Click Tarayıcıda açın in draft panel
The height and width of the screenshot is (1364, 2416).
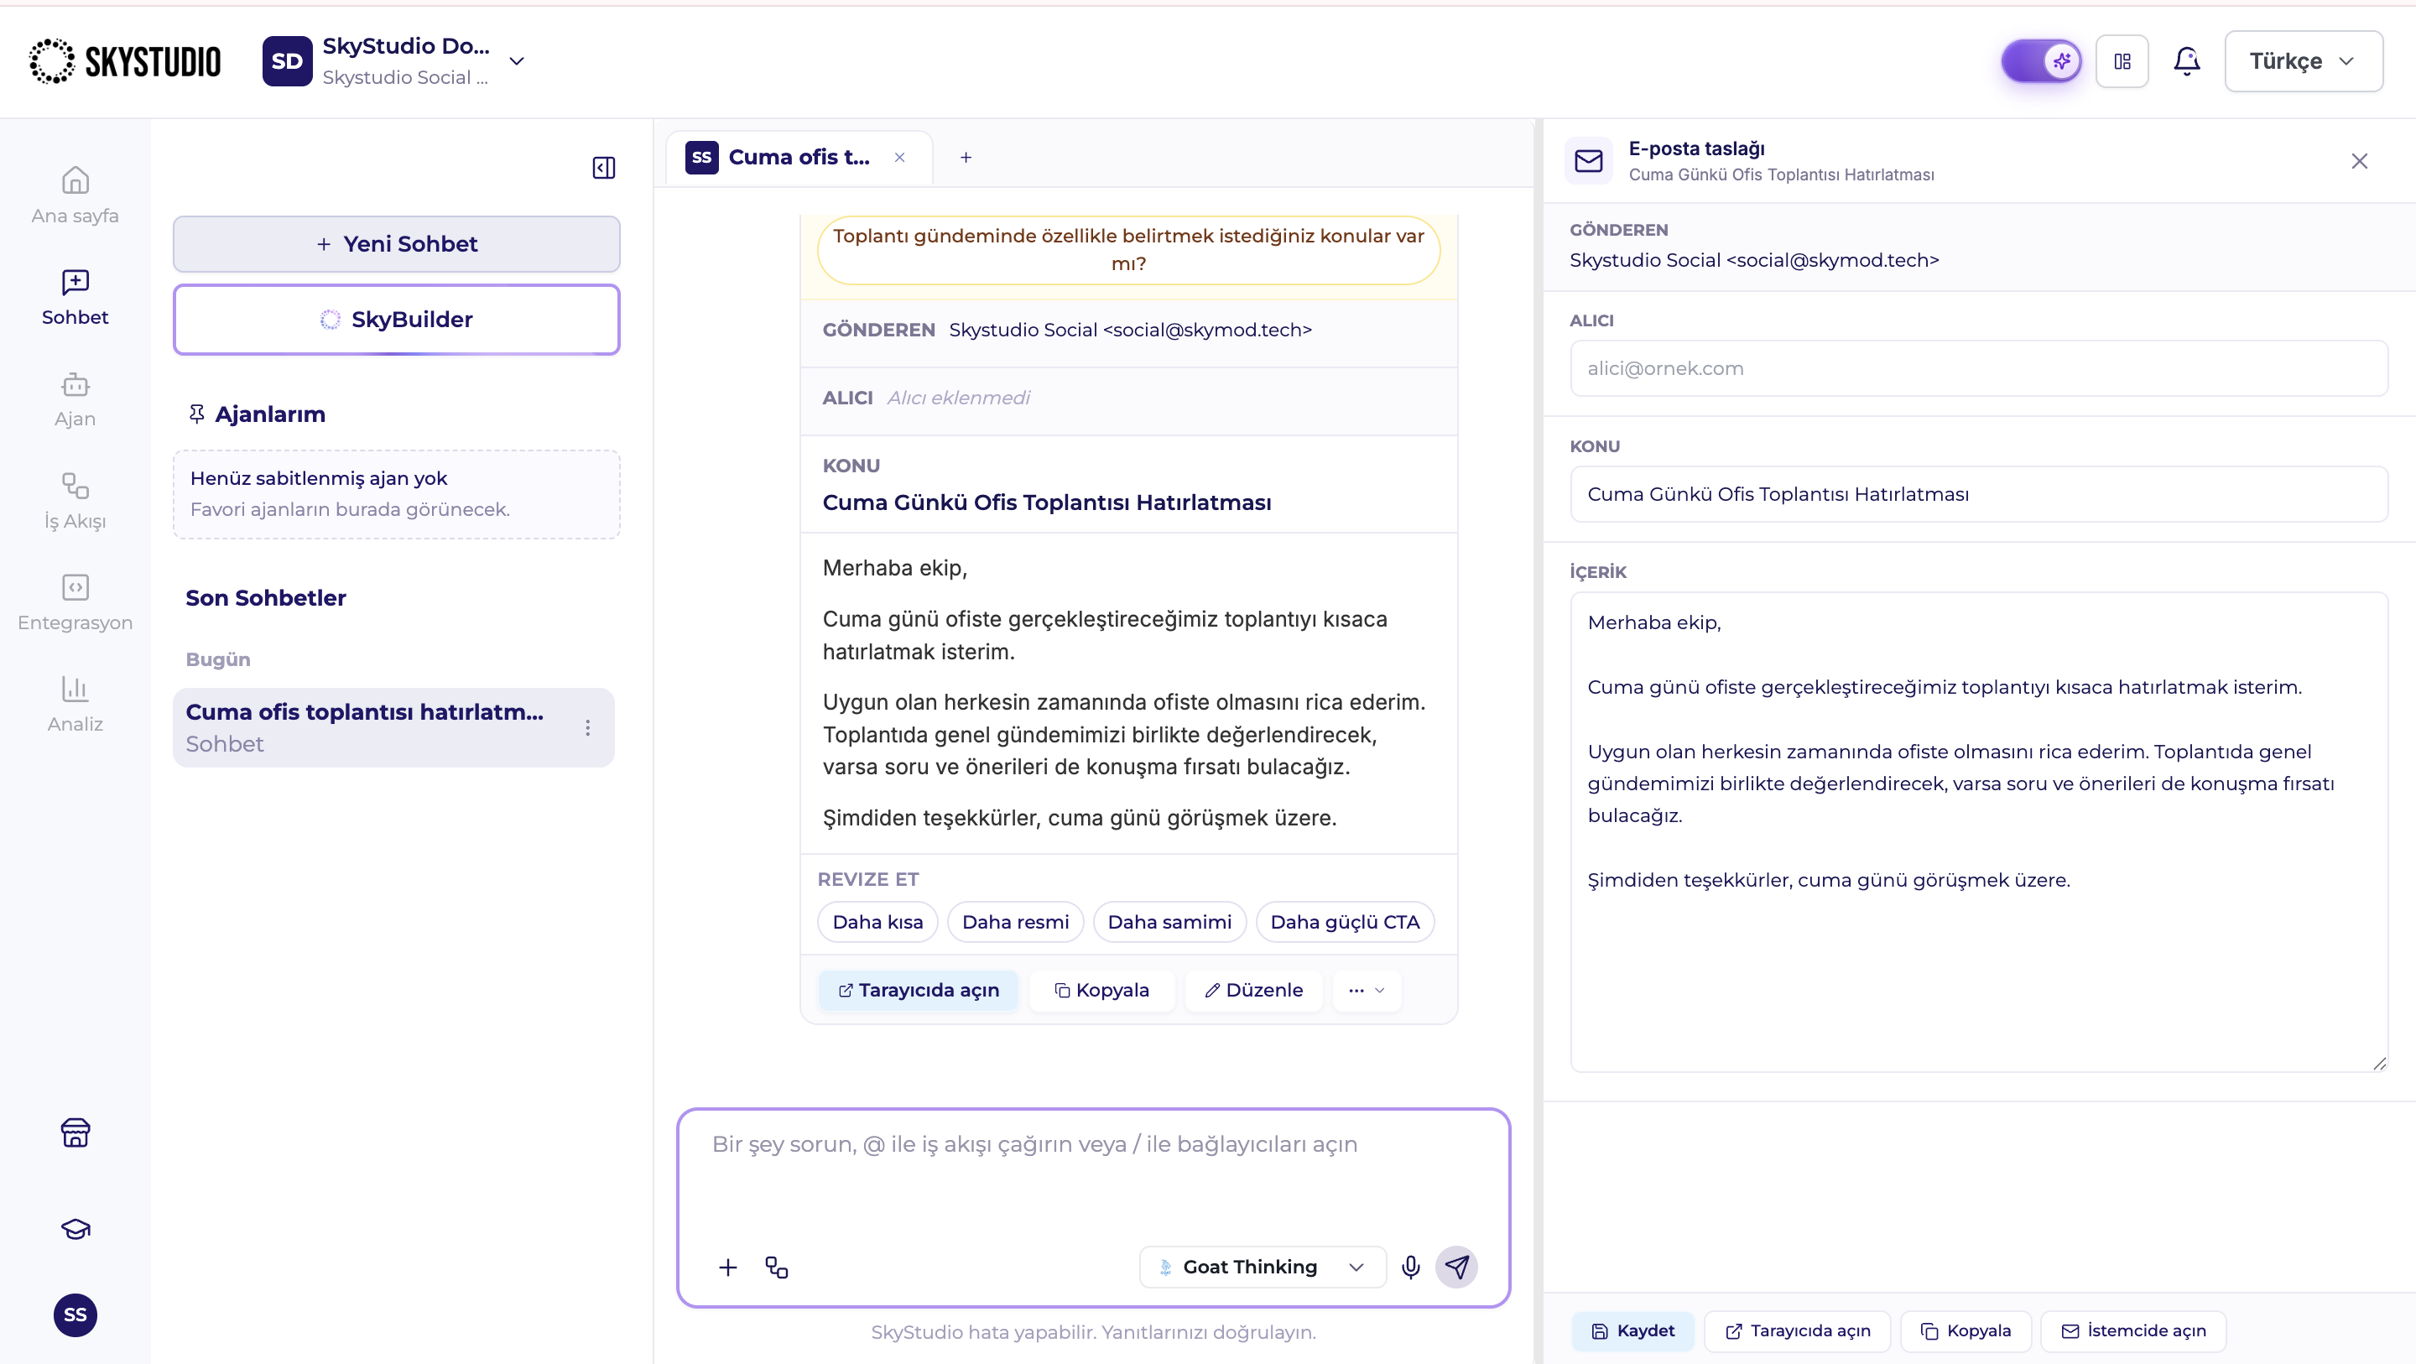(x=1796, y=1330)
